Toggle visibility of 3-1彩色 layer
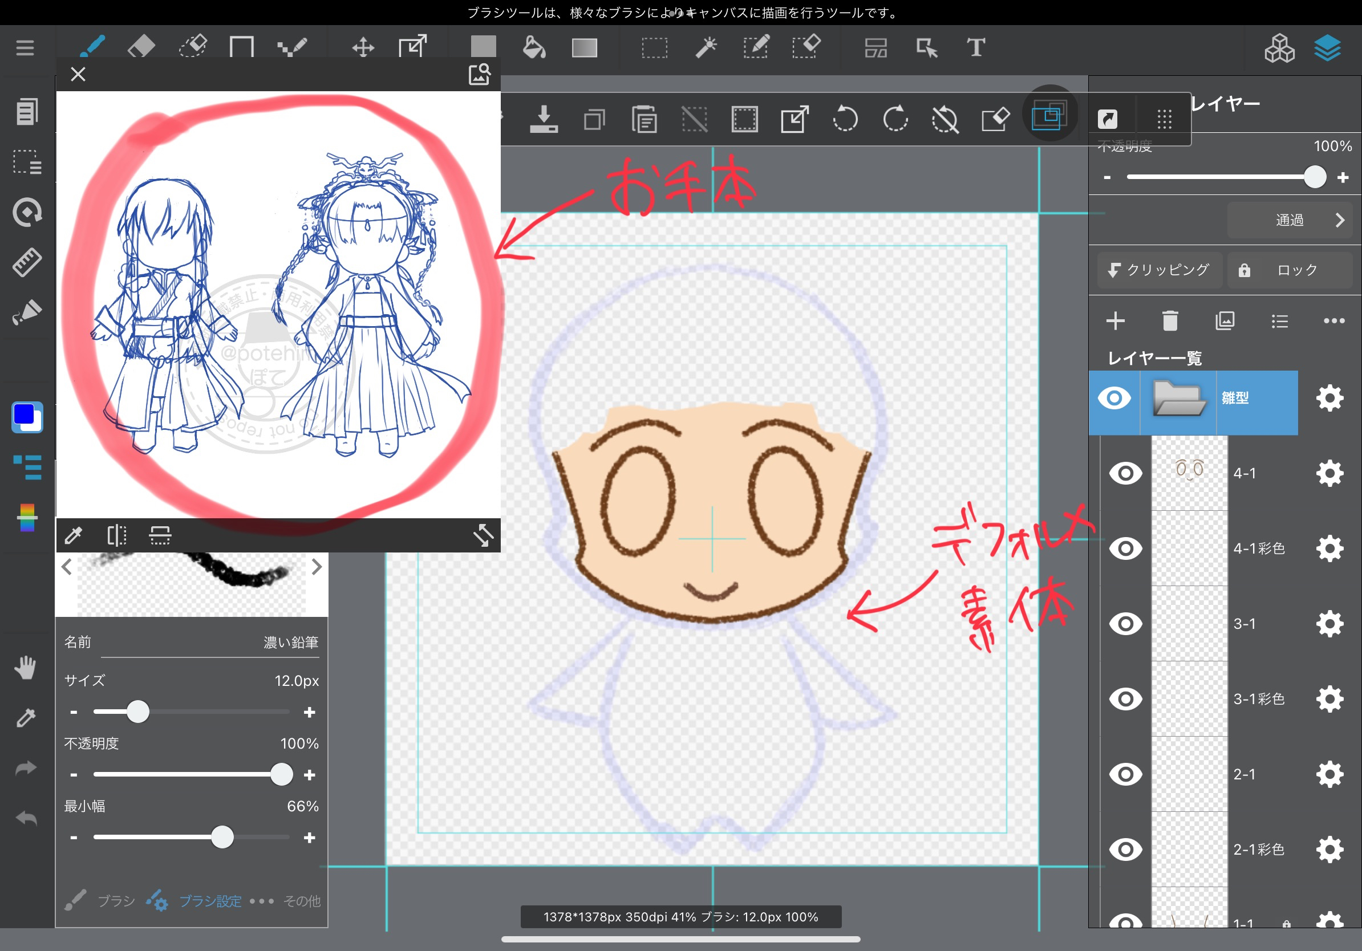The height and width of the screenshot is (951, 1362). (x=1125, y=699)
